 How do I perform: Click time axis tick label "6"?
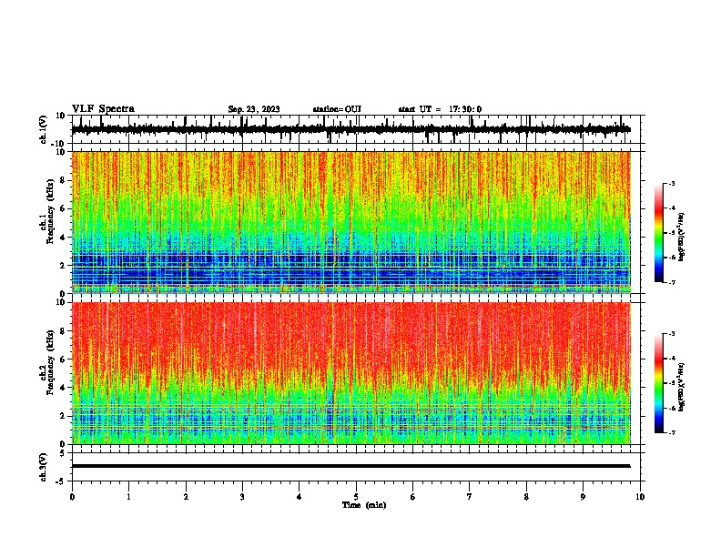click(413, 497)
